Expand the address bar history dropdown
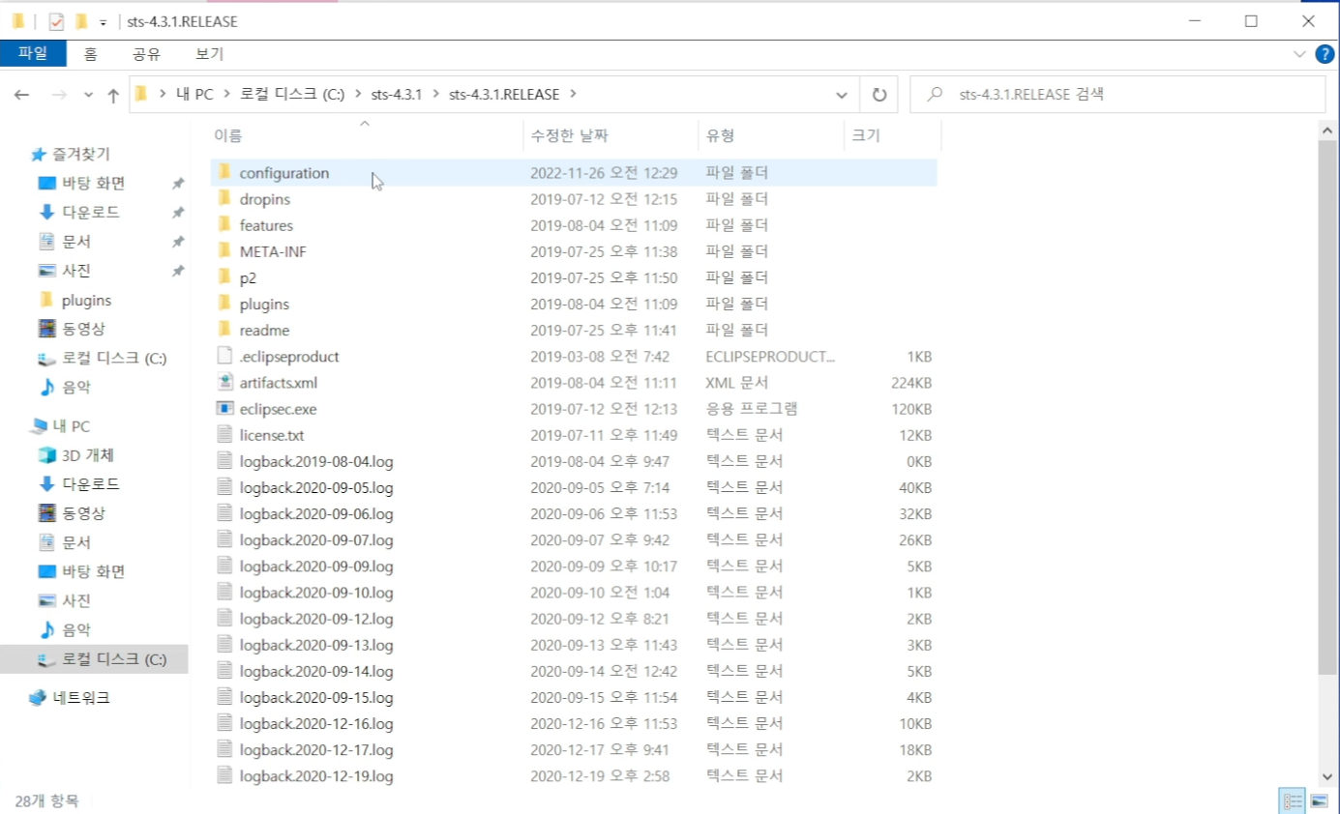Screen dimensions: 1340x814 [841, 95]
